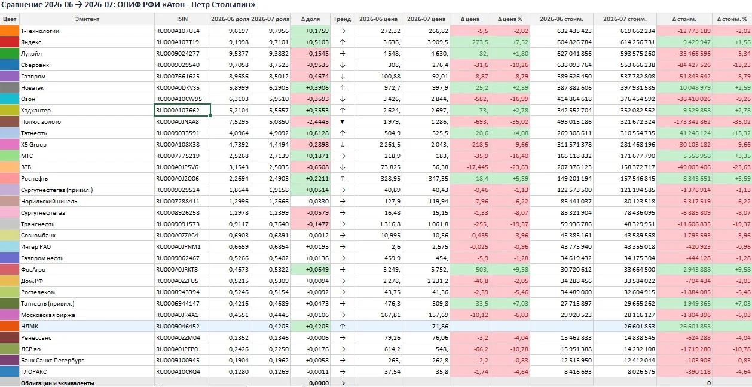Click the Δ доля value +0,8128
This screenshot has height=387, width=752.
click(x=310, y=133)
